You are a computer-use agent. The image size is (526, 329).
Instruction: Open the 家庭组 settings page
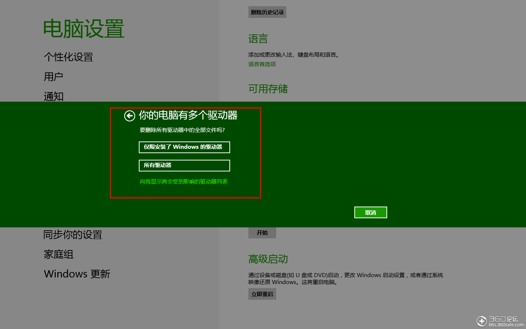(59, 254)
